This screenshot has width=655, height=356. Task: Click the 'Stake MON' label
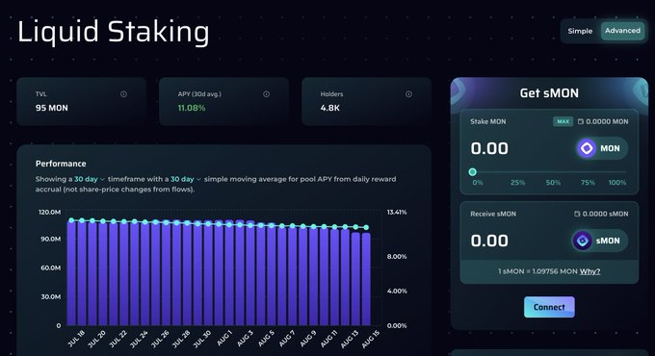488,121
